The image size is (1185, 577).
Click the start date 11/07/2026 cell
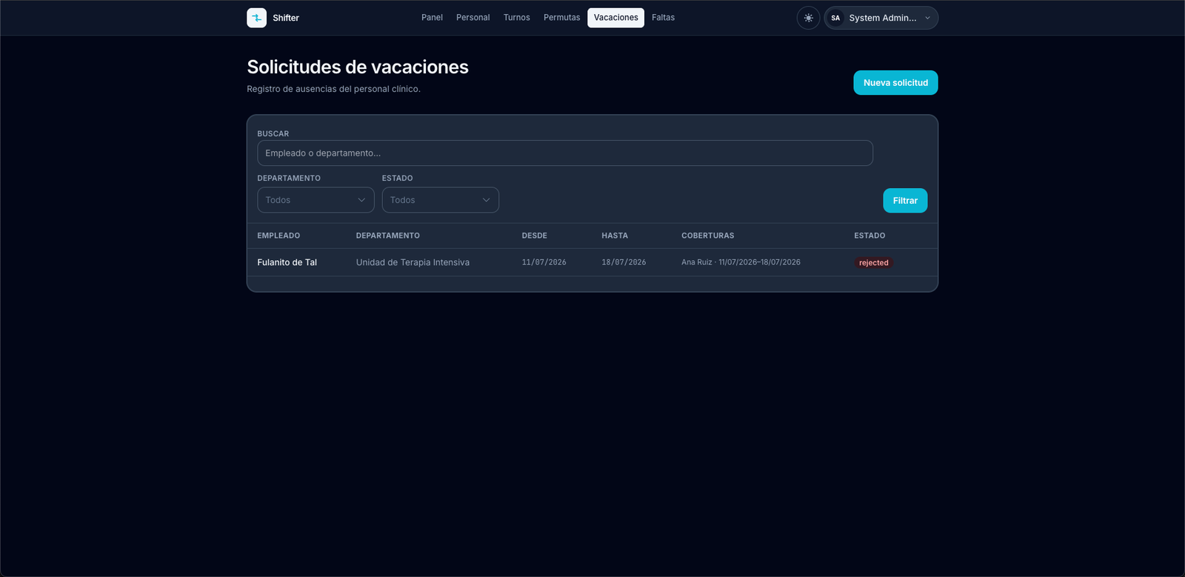544,262
